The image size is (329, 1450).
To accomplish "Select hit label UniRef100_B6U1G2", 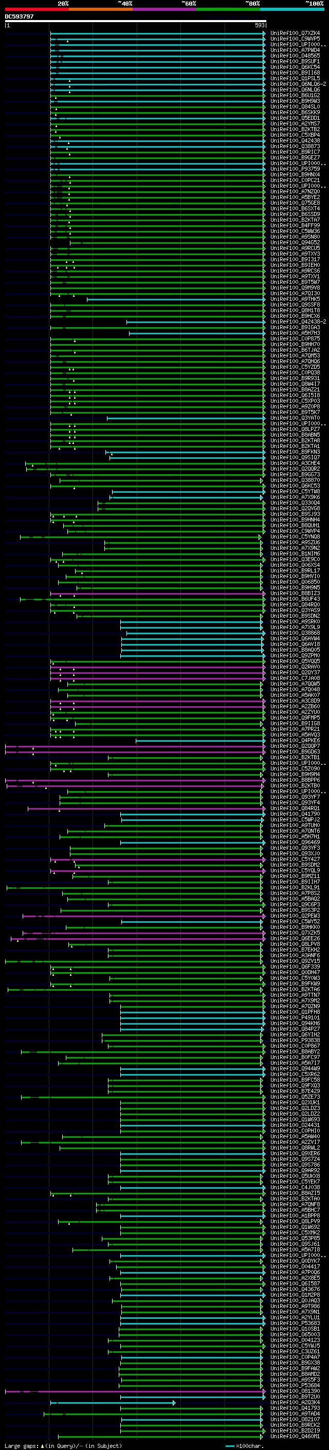I will pos(295,96).
